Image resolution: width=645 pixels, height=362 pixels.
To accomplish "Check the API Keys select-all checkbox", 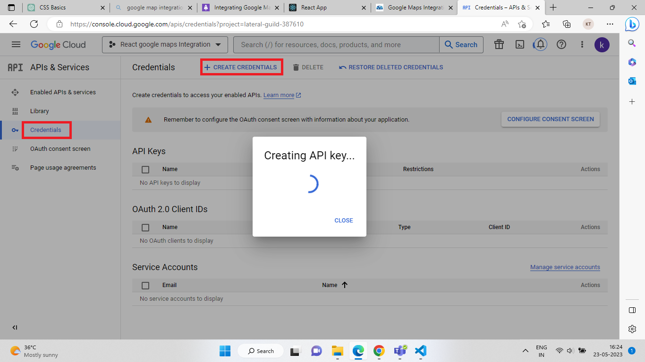I will click(x=145, y=169).
